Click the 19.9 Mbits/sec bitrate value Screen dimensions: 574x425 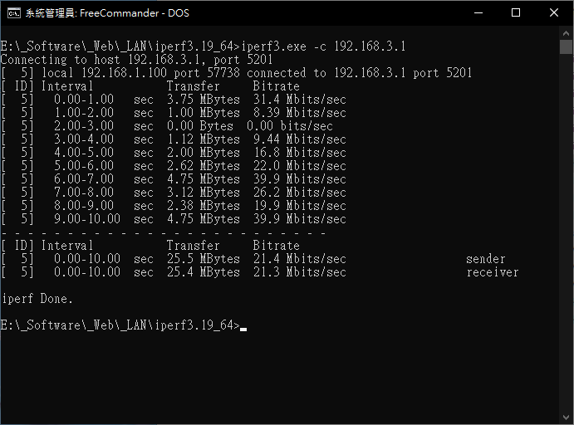tap(299, 206)
